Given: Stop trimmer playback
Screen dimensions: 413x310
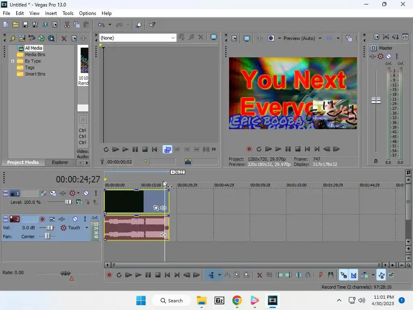Looking at the screenshot, I should click(x=145, y=149).
